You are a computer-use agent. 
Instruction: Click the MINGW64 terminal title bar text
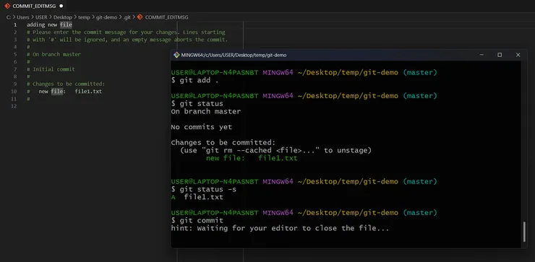click(x=234, y=55)
